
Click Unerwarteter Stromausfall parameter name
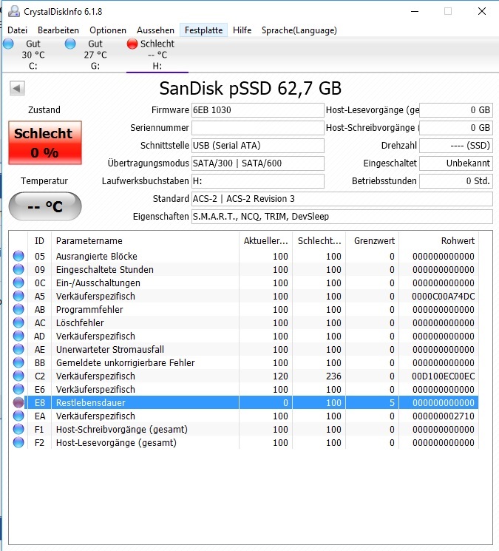tap(110, 349)
